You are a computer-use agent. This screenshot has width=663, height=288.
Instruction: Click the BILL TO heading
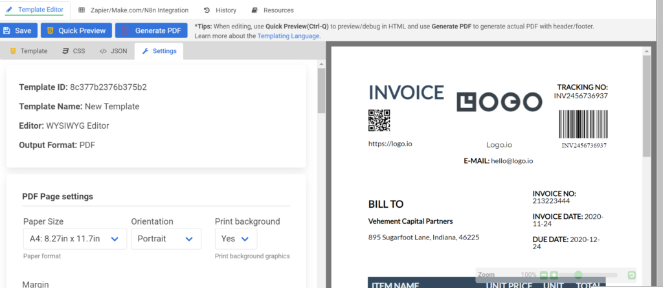386,205
